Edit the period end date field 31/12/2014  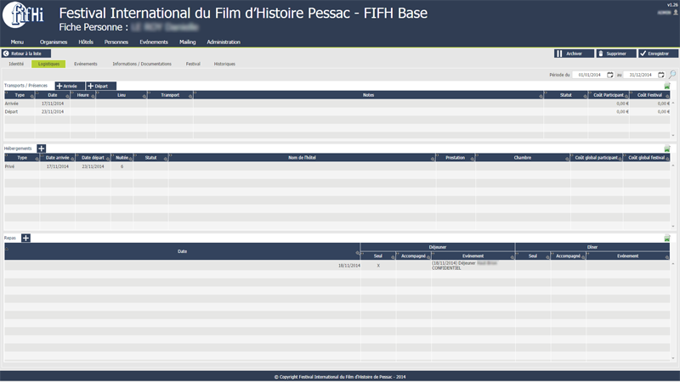pyautogui.click(x=641, y=75)
